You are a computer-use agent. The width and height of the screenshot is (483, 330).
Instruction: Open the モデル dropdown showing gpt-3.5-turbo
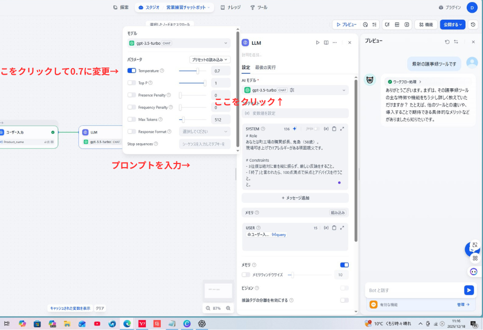pos(178,43)
